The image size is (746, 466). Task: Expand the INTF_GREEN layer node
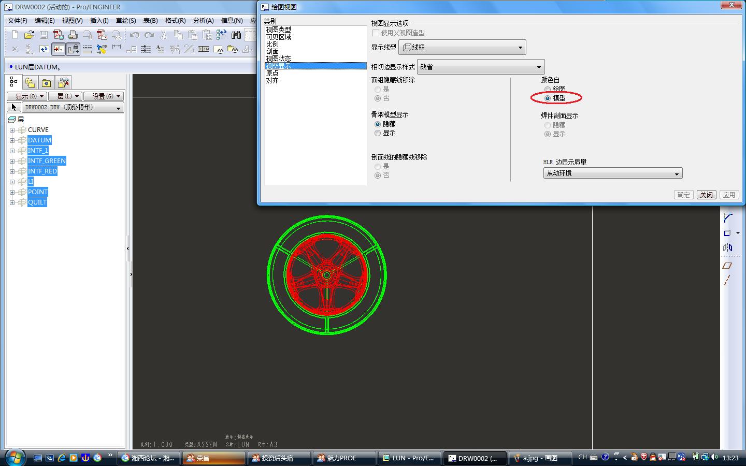tap(12, 161)
